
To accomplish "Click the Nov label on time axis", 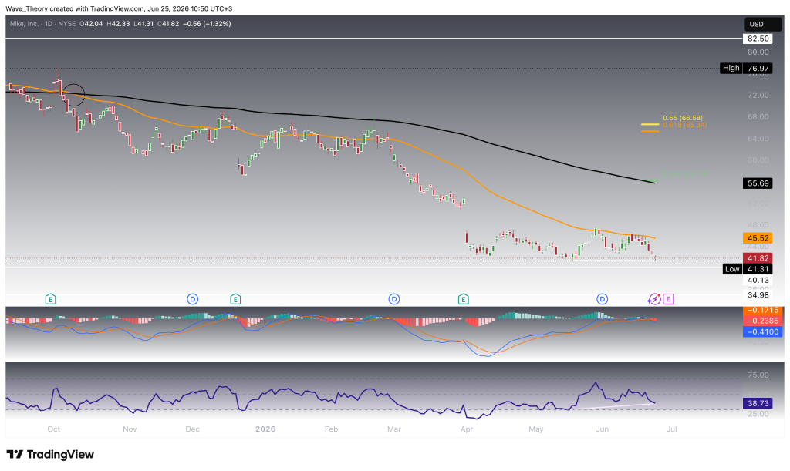I will point(130,429).
